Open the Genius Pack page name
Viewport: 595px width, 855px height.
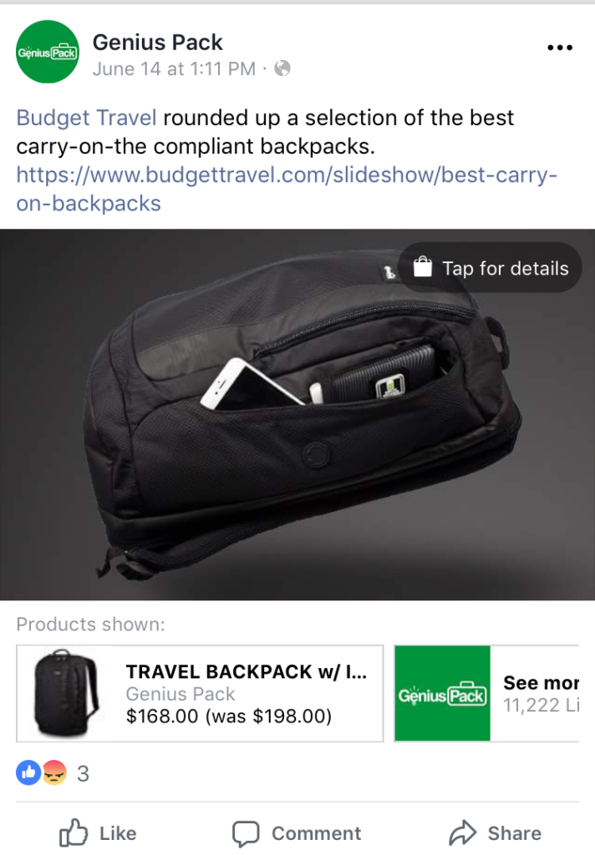tap(157, 42)
